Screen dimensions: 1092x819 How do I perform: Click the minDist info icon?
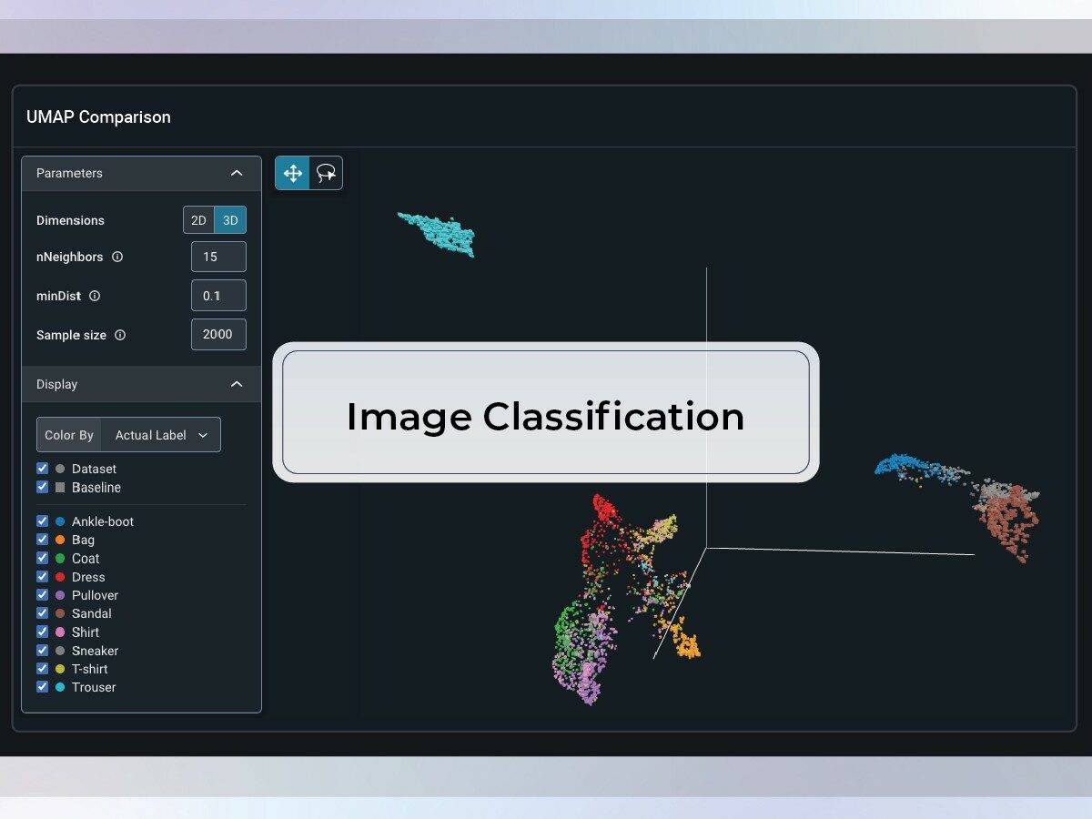click(95, 296)
